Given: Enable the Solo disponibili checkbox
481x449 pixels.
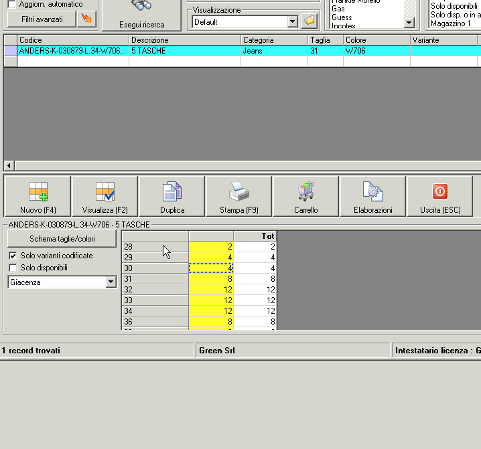Looking at the screenshot, I should point(13,268).
